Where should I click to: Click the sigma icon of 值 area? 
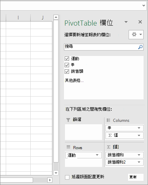click(x=109, y=147)
